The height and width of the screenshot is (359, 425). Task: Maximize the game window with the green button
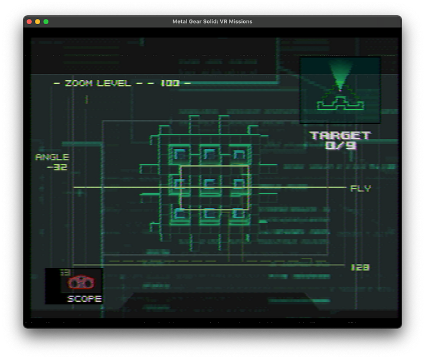[46, 22]
